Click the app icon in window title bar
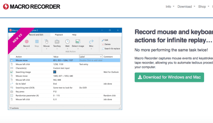Image resolution: width=213 pixels, height=123 pixels. (10, 30)
